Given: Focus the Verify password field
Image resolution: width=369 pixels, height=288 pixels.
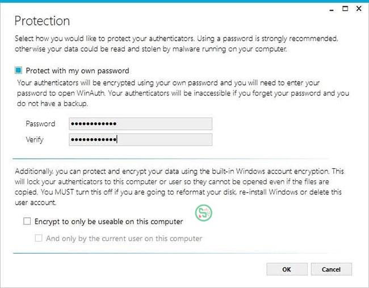Looking at the screenshot, I should point(140,139).
